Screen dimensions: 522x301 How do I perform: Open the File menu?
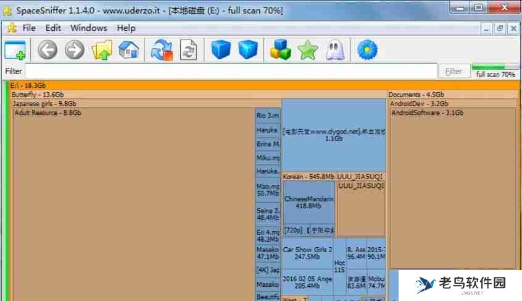(29, 28)
